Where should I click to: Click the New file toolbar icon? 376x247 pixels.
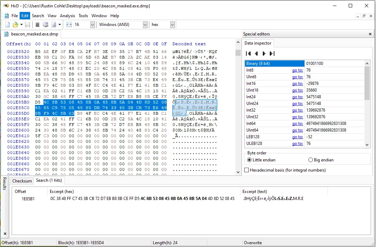(x=7, y=25)
